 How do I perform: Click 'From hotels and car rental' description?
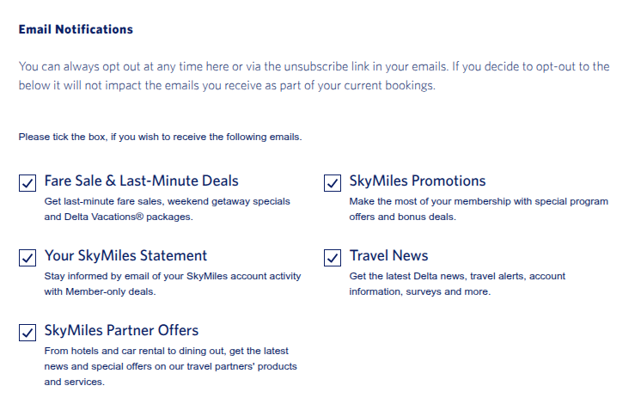tap(170, 366)
